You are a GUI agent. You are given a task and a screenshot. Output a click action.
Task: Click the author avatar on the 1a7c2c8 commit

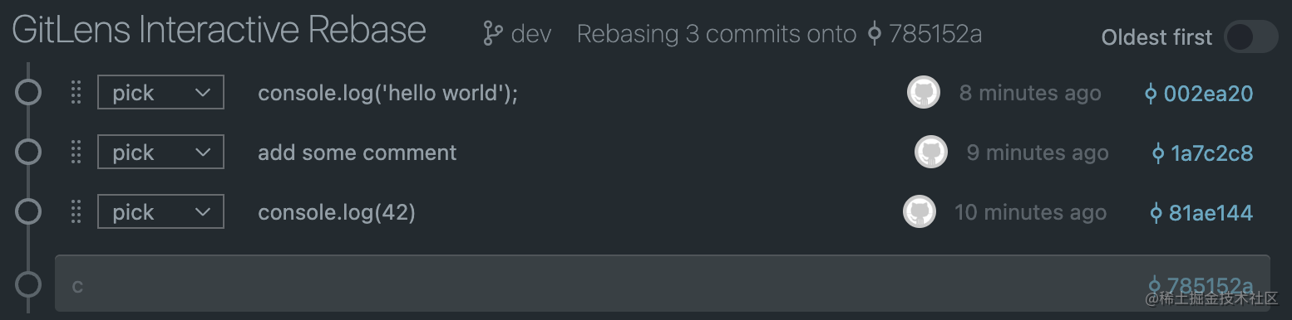click(x=930, y=152)
